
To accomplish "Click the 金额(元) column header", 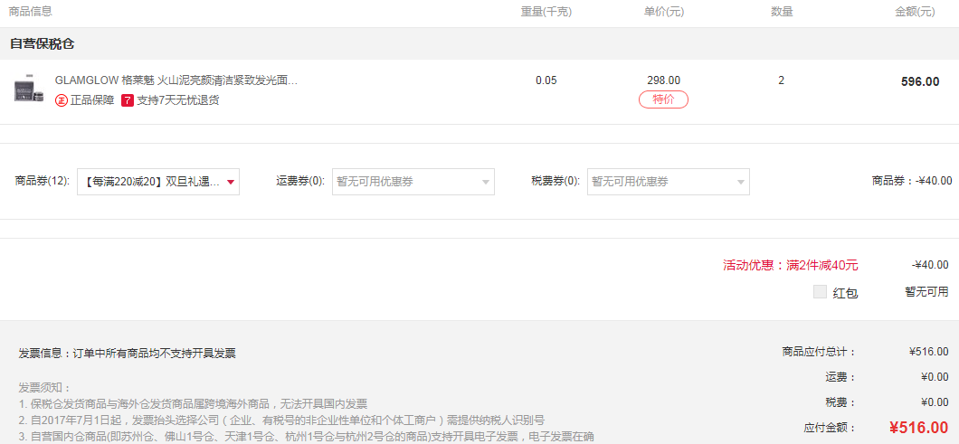I will pyautogui.click(x=915, y=12).
